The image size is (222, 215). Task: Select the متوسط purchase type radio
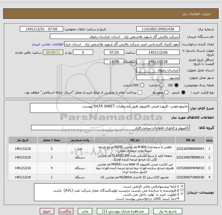pos(166,92)
